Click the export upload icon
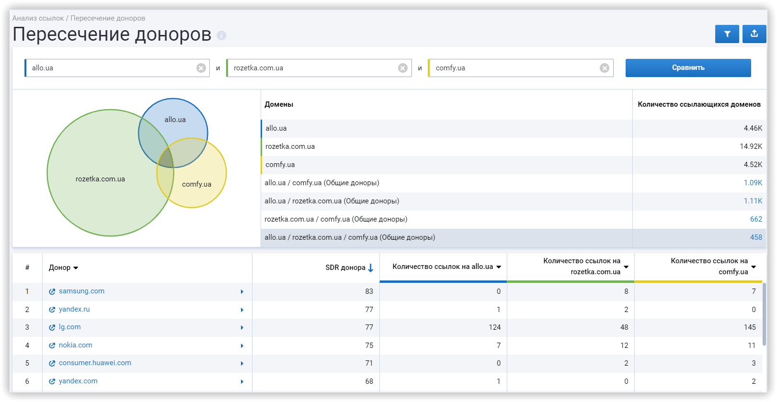 coord(754,34)
